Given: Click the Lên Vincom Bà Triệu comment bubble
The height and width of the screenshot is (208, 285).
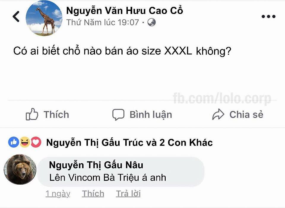Looking at the screenshot, I should point(121,172).
